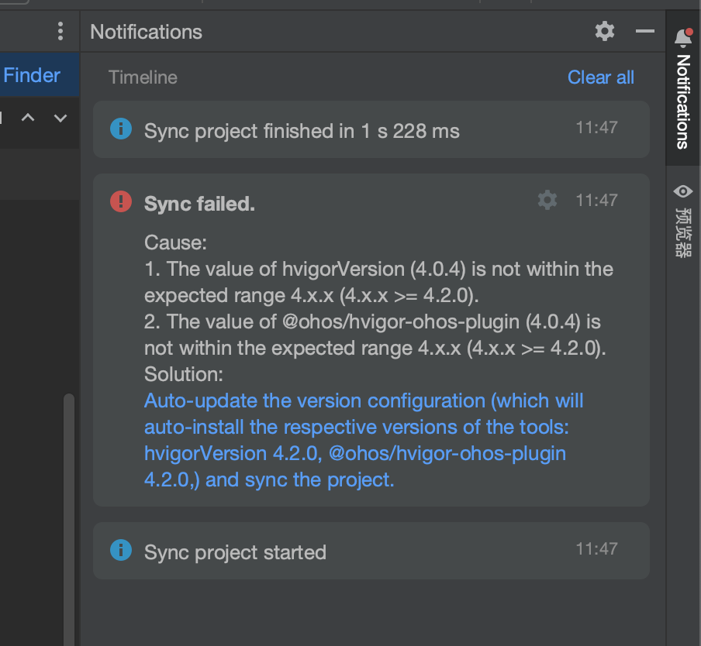Screen dimensions: 701x646
Task: Open the gear options on Sync failed notification
Action: coord(547,200)
